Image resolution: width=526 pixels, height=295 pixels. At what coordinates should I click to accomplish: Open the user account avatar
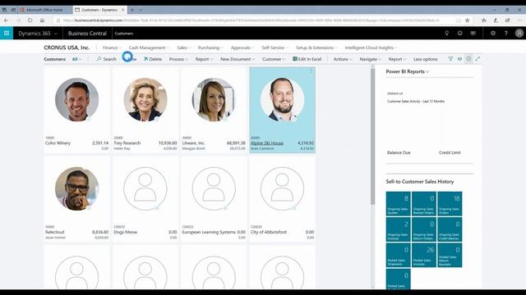pos(519,33)
